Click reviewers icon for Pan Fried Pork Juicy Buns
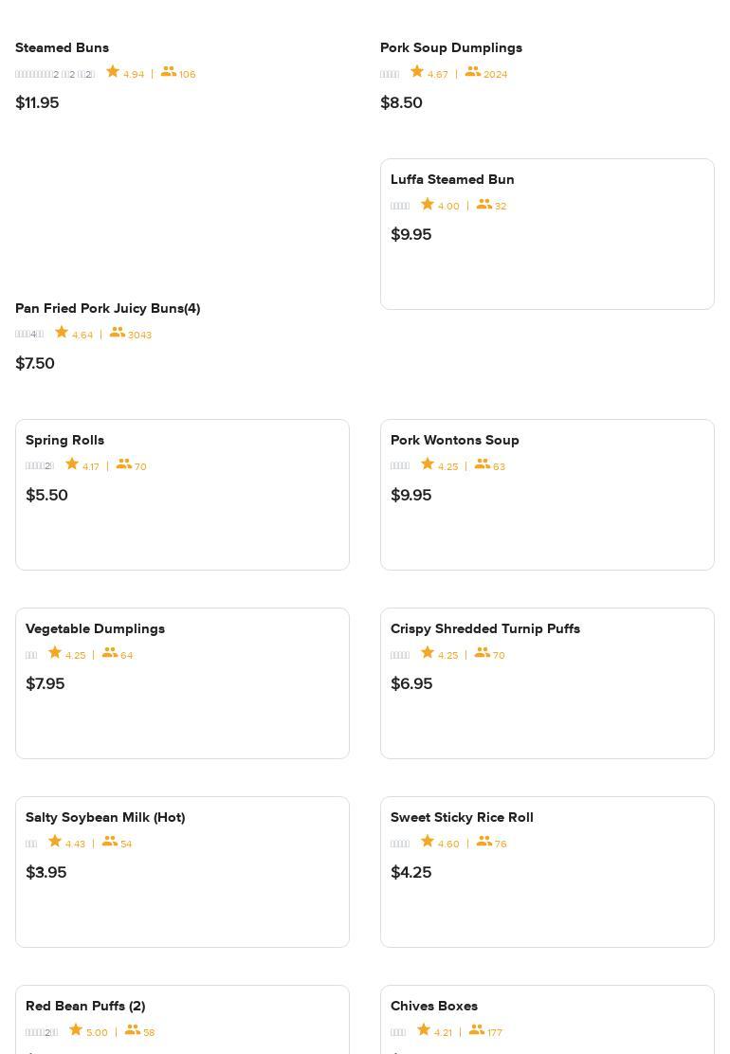730x1054 pixels. [x=118, y=333]
